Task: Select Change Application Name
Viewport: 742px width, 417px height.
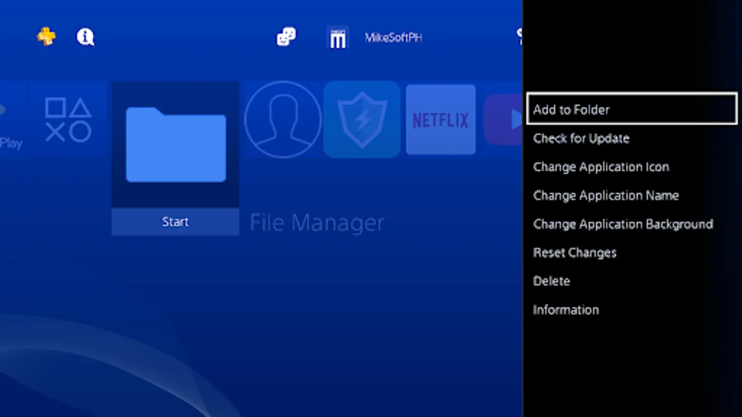Action: (606, 196)
